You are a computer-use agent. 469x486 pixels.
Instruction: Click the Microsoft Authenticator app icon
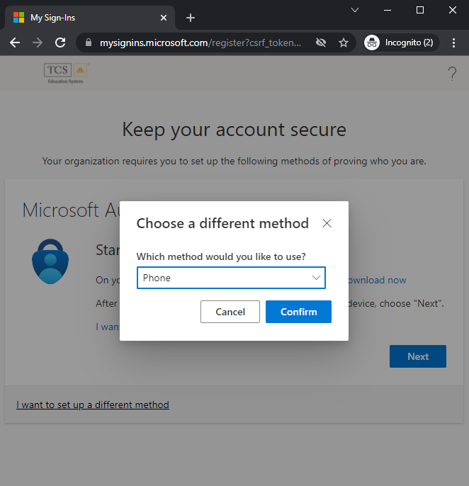pos(50,261)
